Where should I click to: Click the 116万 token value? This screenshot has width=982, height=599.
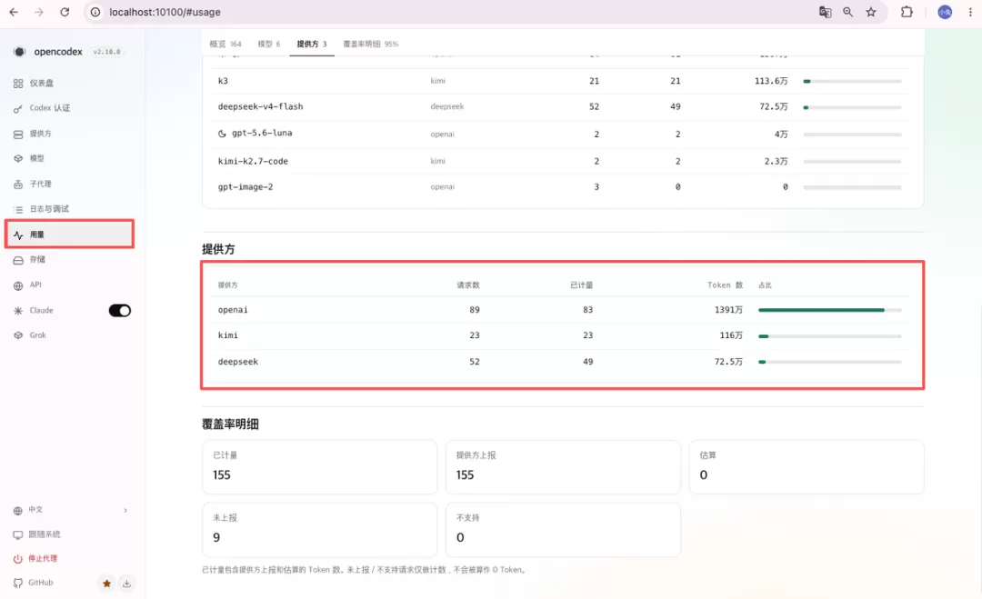click(x=731, y=335)
